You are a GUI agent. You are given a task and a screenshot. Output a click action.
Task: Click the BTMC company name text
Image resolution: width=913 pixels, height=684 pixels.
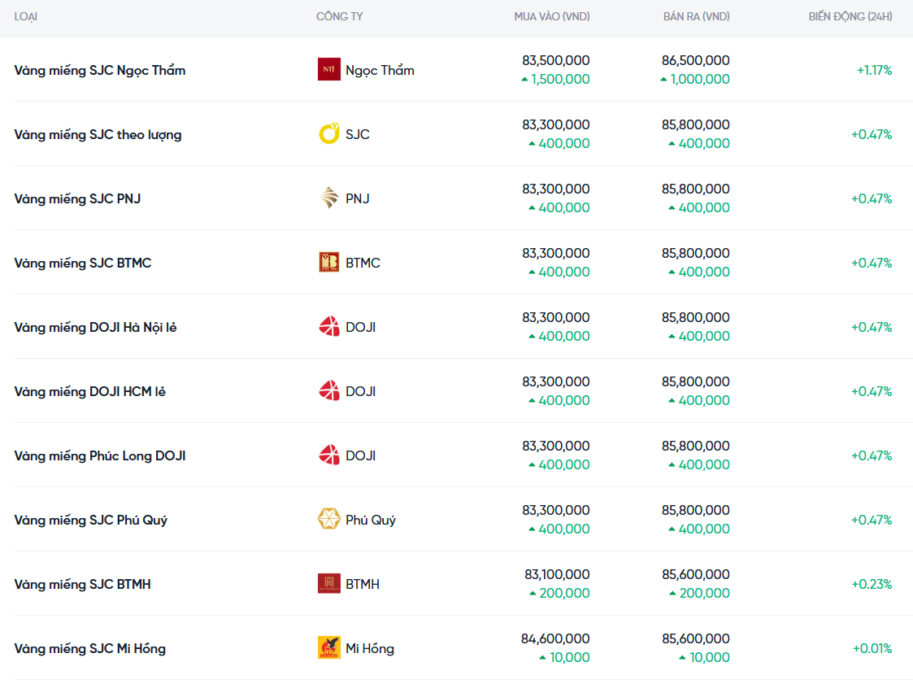(x=363, y=263)
